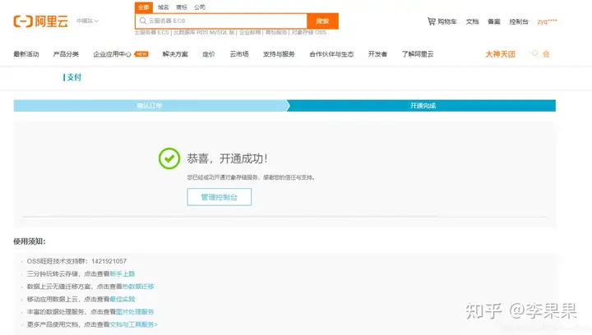Click 云数据库 RDS MySQL 版 suggestion
Image resolution: width=592 pixels, height=335 pixels.
click(x=204, y=32)
